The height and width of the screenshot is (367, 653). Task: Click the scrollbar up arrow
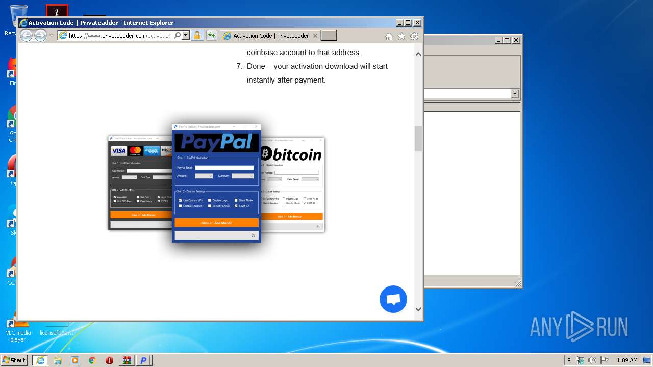[x=418, y=54]
